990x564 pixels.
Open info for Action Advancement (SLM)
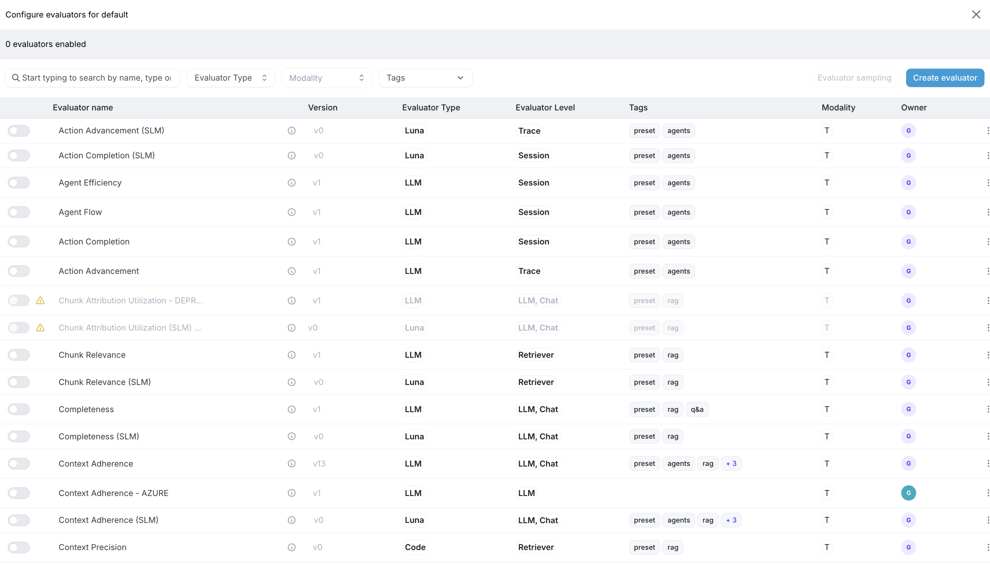(x=291, y=130)
